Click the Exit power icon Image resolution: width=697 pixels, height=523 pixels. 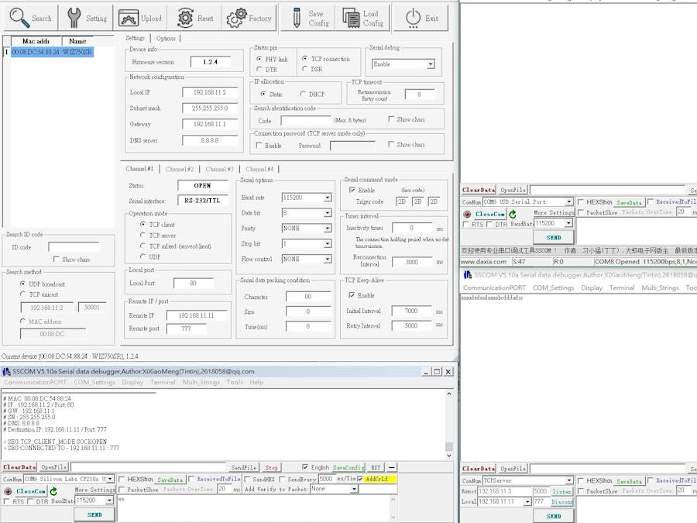413,18
